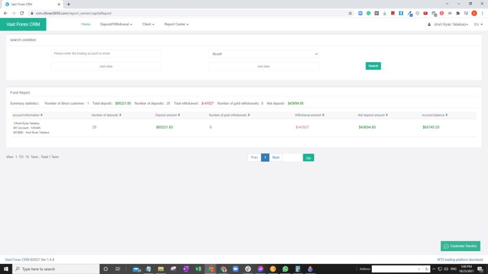488x274 pixels.
Task: Open Customer Service chat
Action: point(460,246)
